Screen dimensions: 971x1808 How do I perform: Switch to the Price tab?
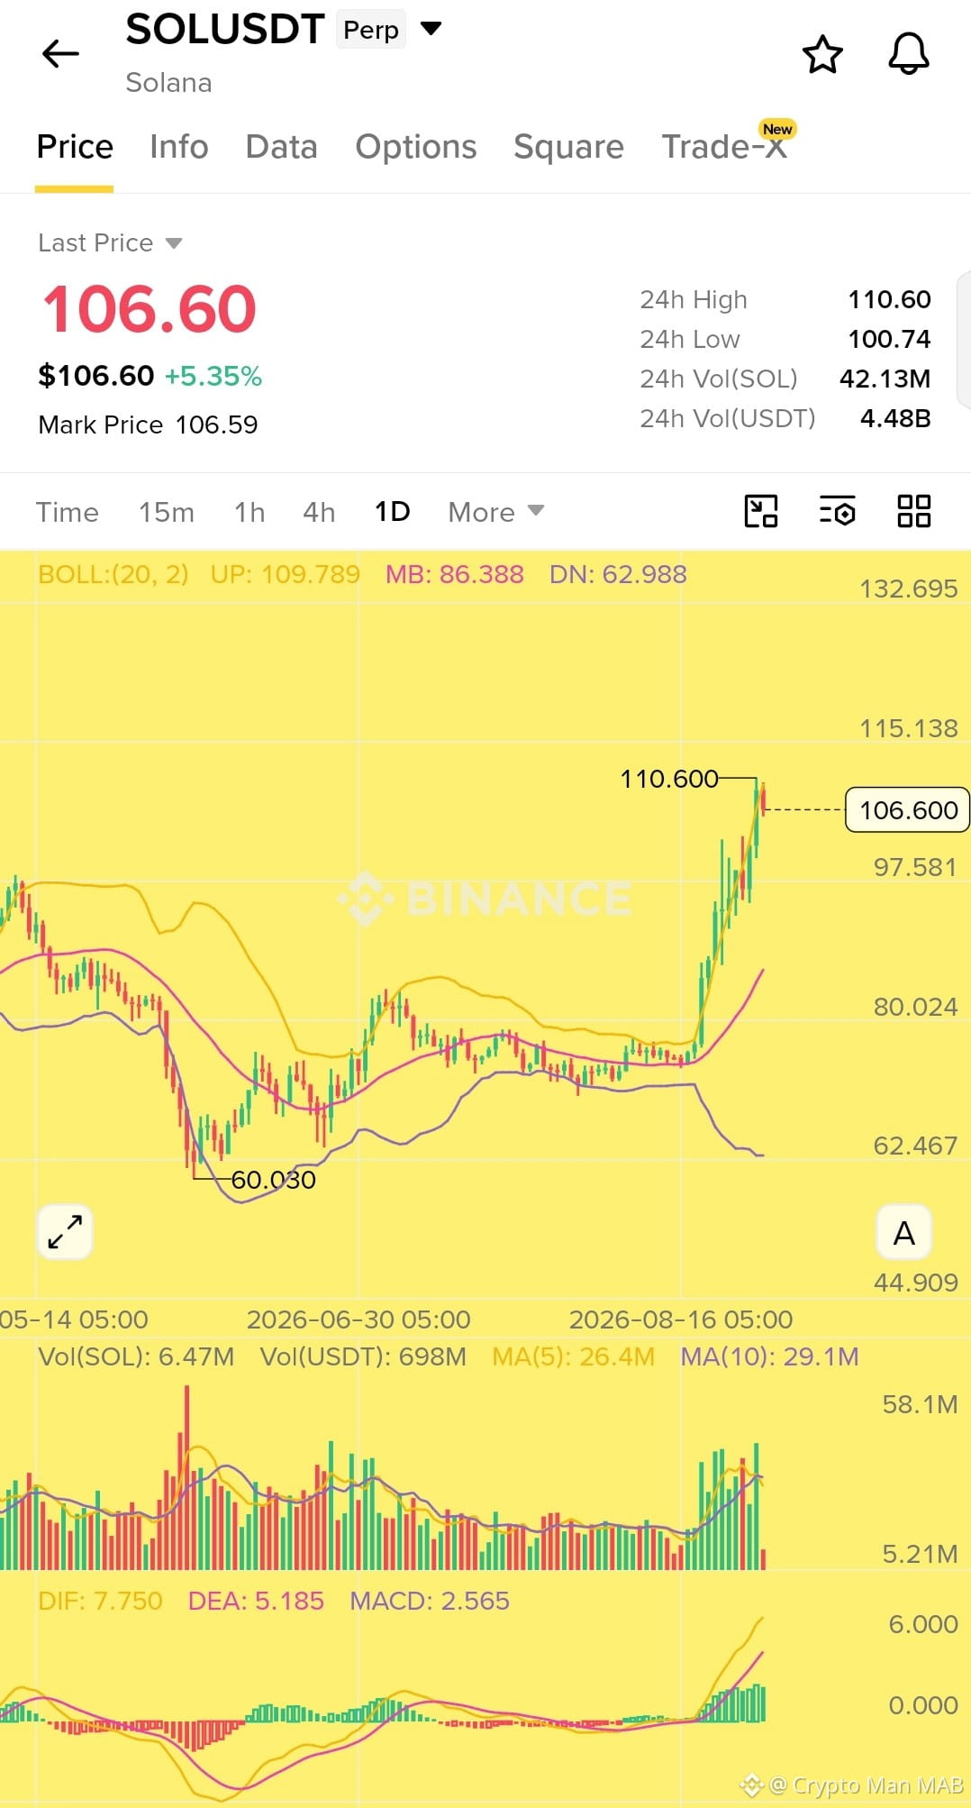pos(75,147)
